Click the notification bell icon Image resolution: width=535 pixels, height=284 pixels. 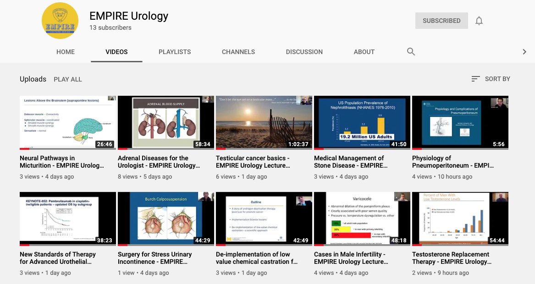(x=479, y=21)
